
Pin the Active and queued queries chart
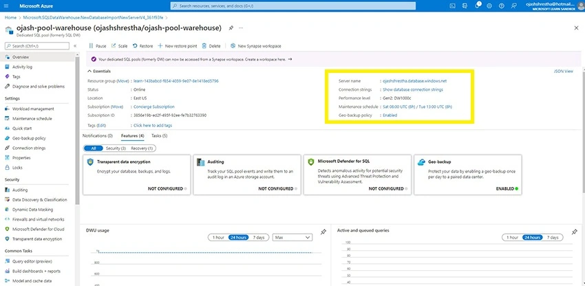[575, 232]
